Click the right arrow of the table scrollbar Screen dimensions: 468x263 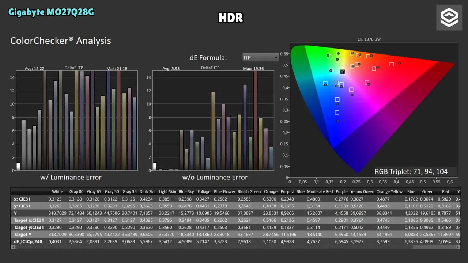click(x=458, y=247)
